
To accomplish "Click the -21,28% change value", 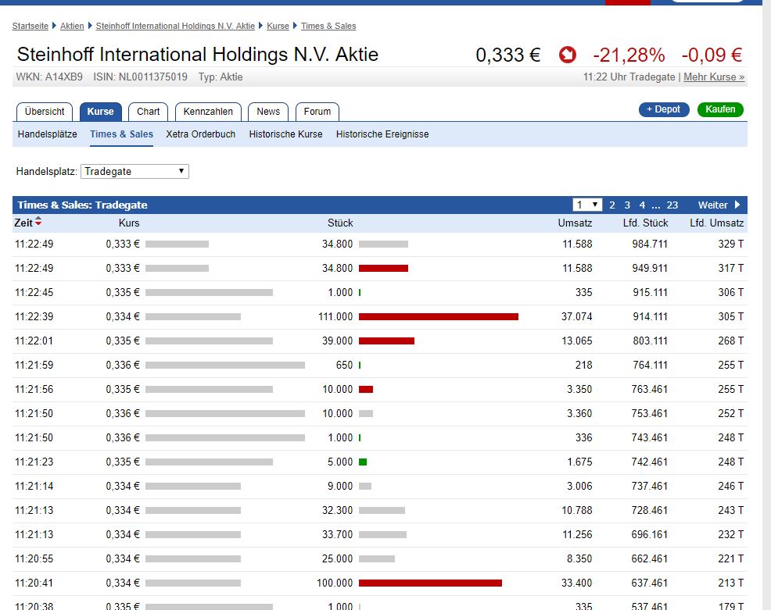I will point(629,55).
